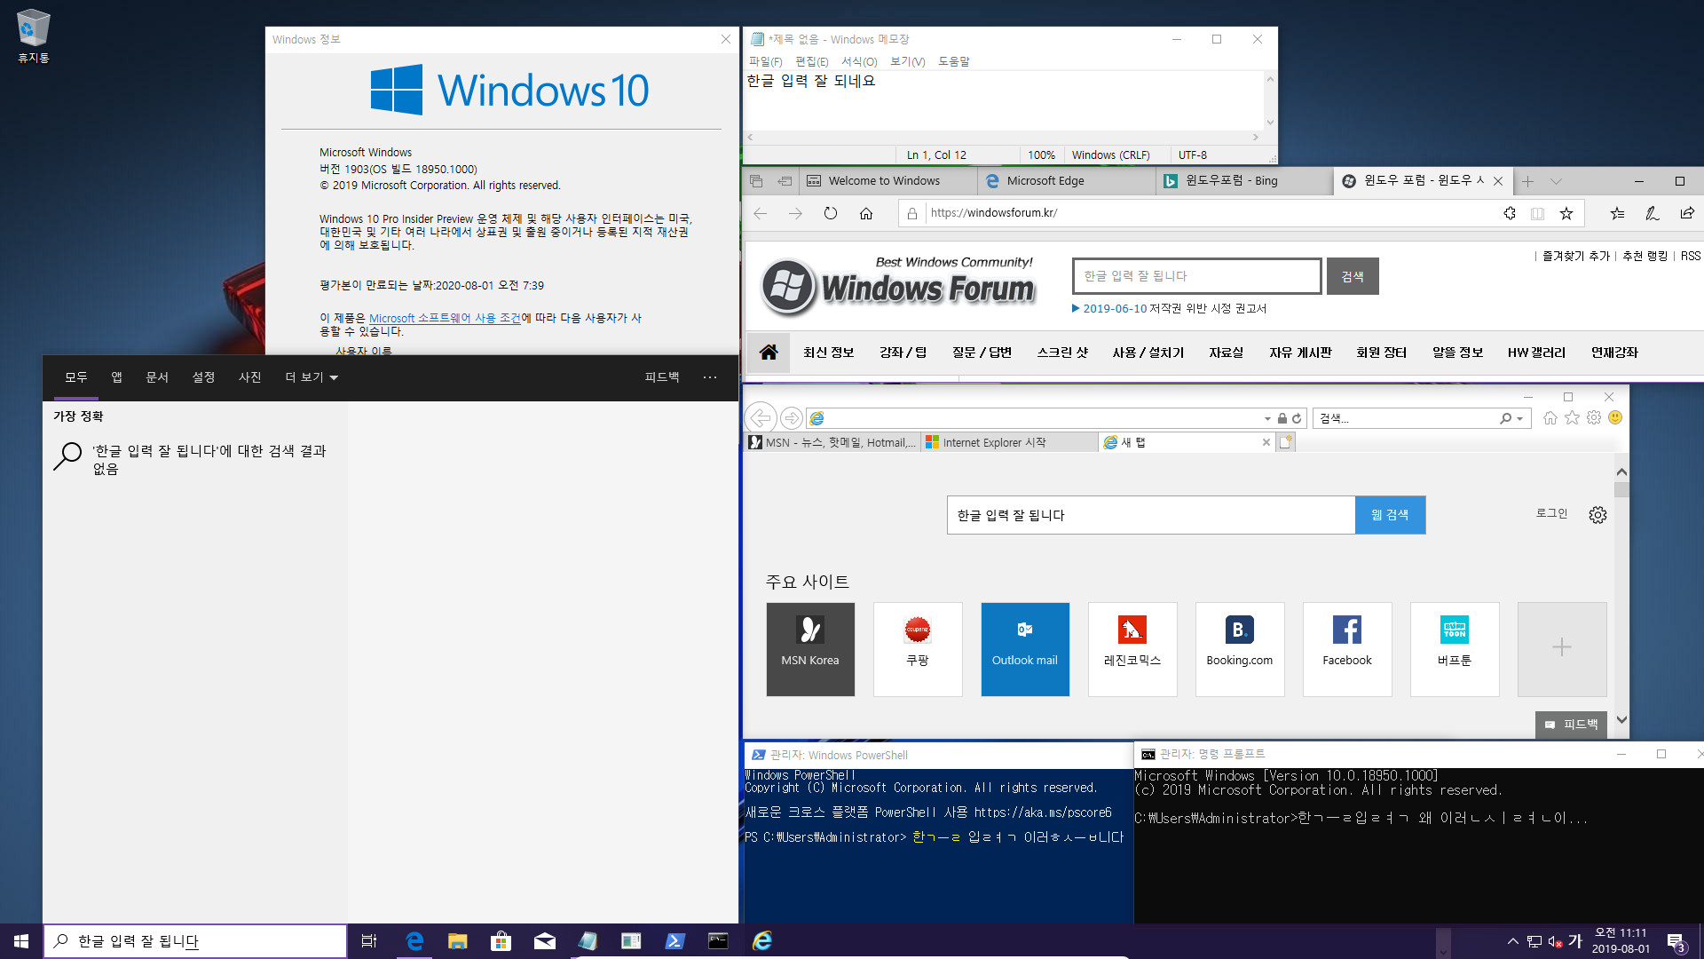Screen dimensions: 1704x959
Task: Open the Action Center notifications icon
Action: tap(1675, 941)
